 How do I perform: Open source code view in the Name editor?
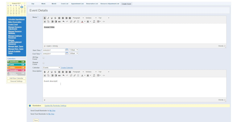point(104,22)
